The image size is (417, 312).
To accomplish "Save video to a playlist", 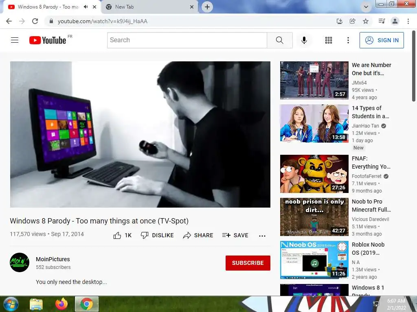I will click(235, 235).
